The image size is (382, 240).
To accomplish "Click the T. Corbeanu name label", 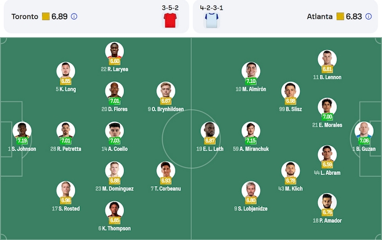I will pos(166,189).
